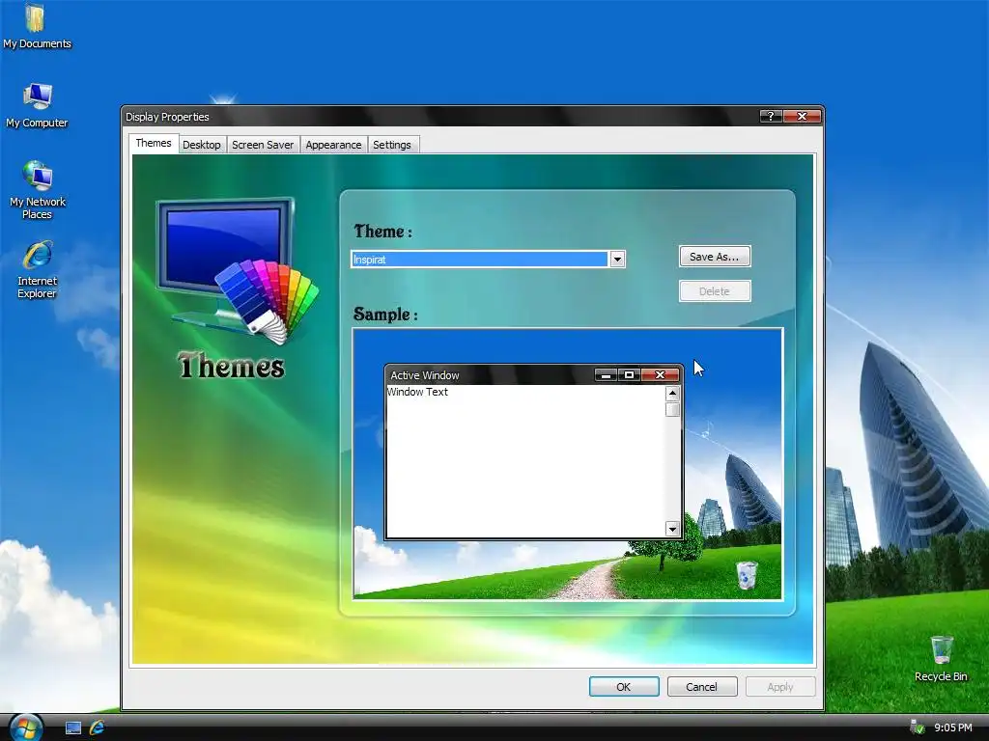Launch Internet Explorer from quick launch

tap(97, 727)
